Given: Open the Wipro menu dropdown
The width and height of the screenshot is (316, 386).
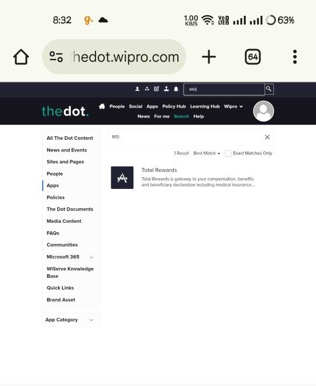Looking at the screenshot, I should pos(233,106).
